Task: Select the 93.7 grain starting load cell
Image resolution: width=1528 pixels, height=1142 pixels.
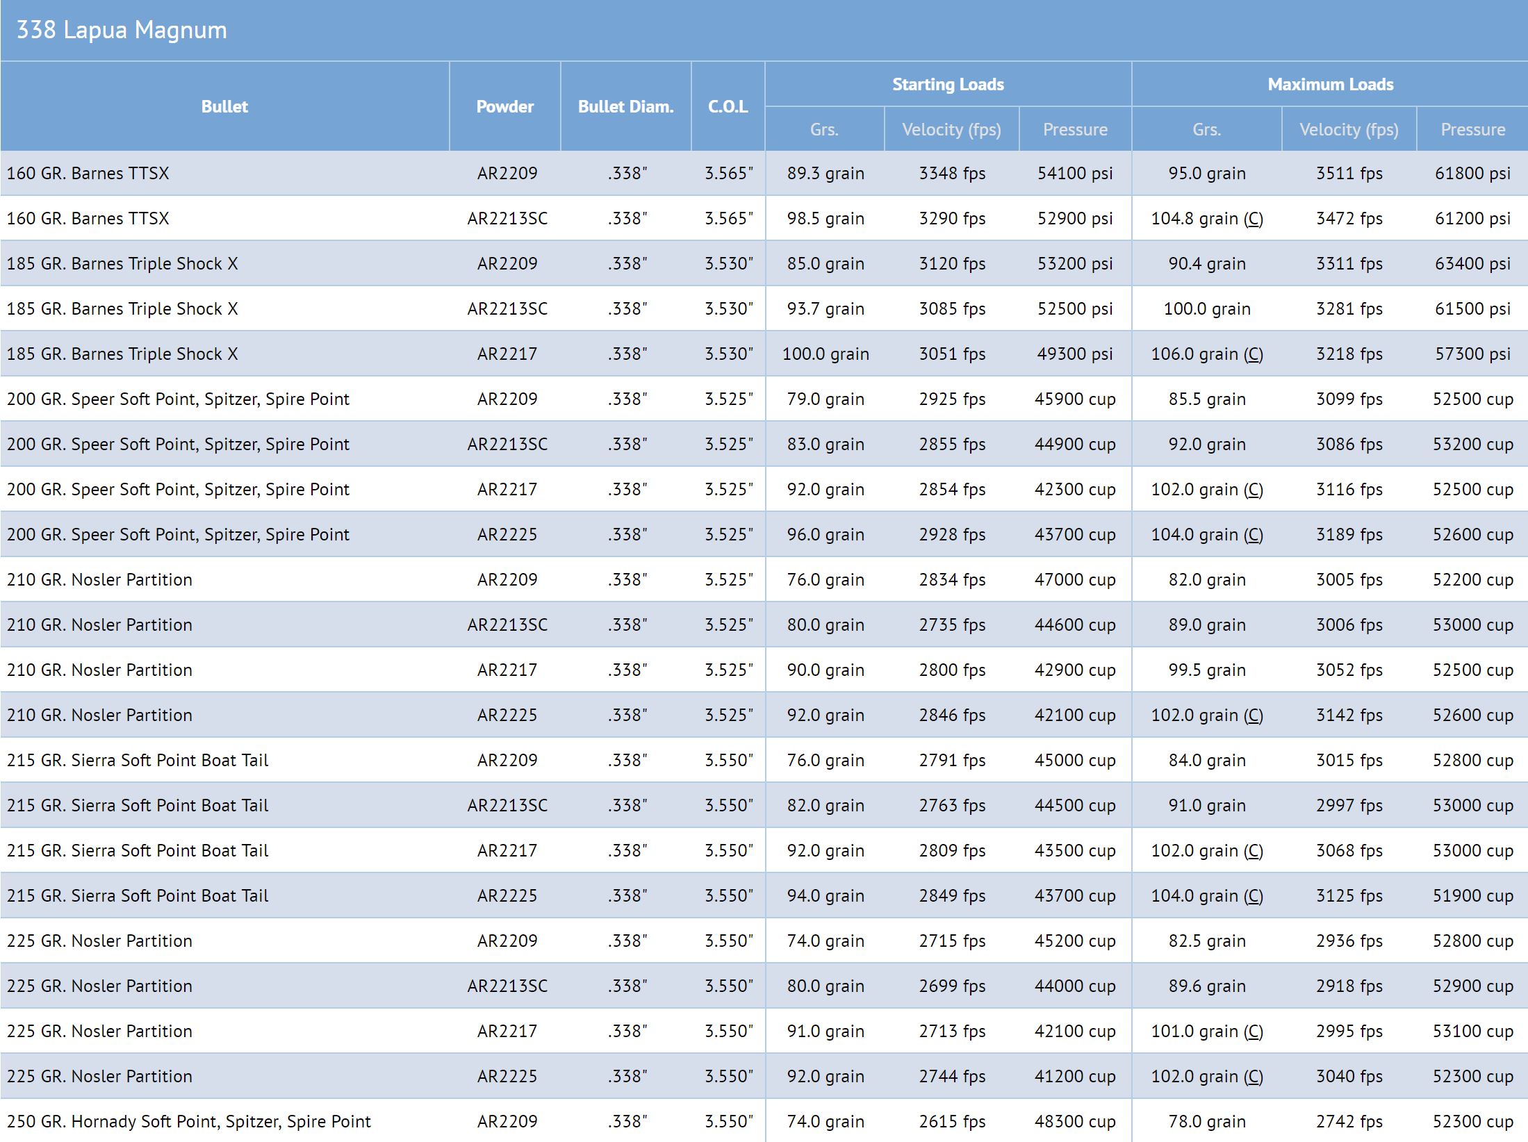Action: [825, 308]
